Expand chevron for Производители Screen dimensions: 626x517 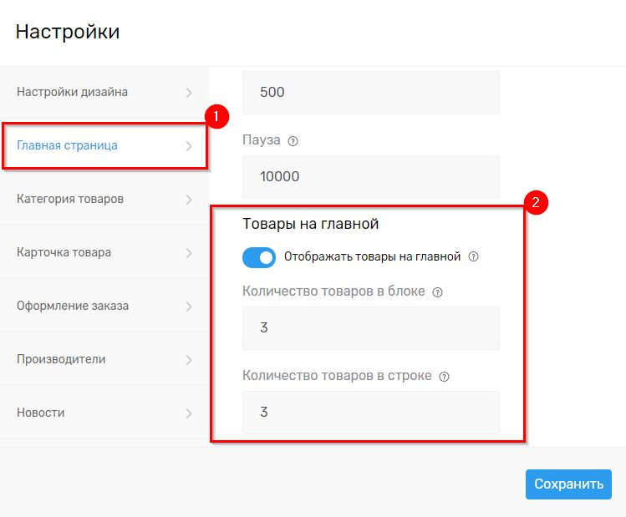[189, 360]
